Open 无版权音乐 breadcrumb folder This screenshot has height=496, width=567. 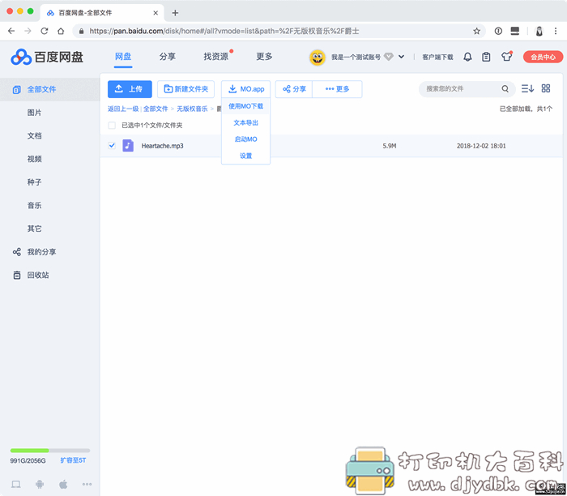192,109
